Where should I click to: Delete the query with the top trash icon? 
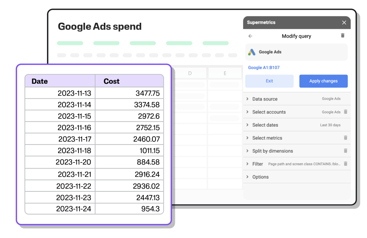pyautogui.click(x=343, y=35)
